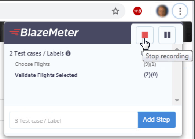Focus the 3 Test case / Label input field
195x139 pixels.
point(74,120)
